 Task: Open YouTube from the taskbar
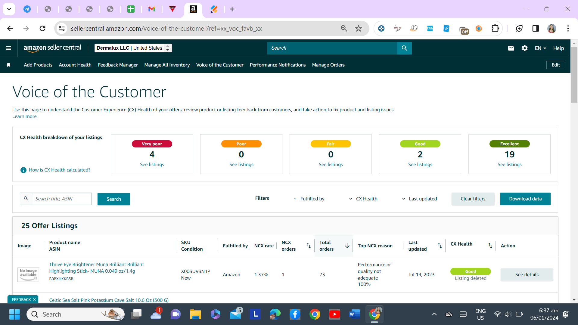tap(335, 314)
